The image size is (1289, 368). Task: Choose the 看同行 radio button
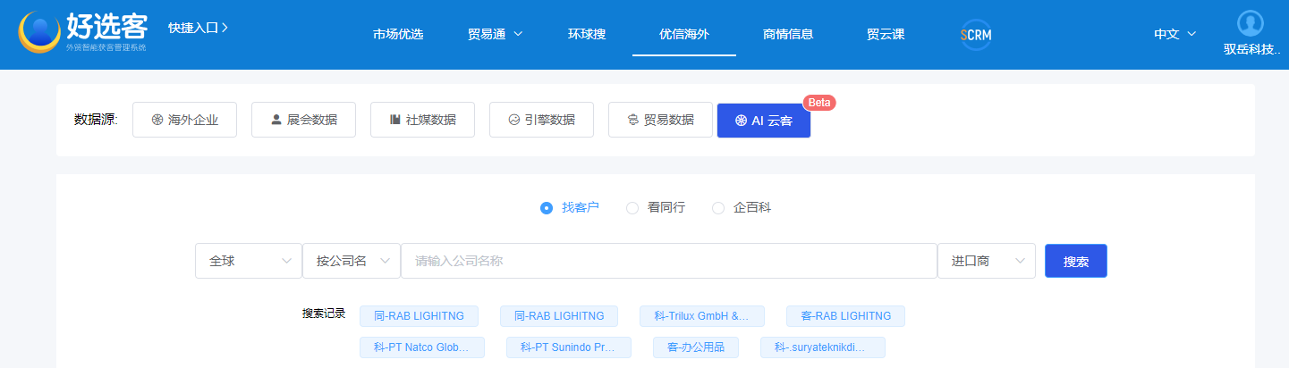click(632, 207)
